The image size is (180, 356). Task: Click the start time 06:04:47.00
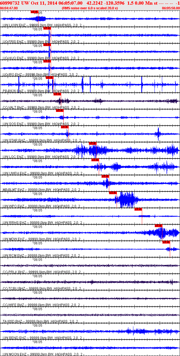9,8
